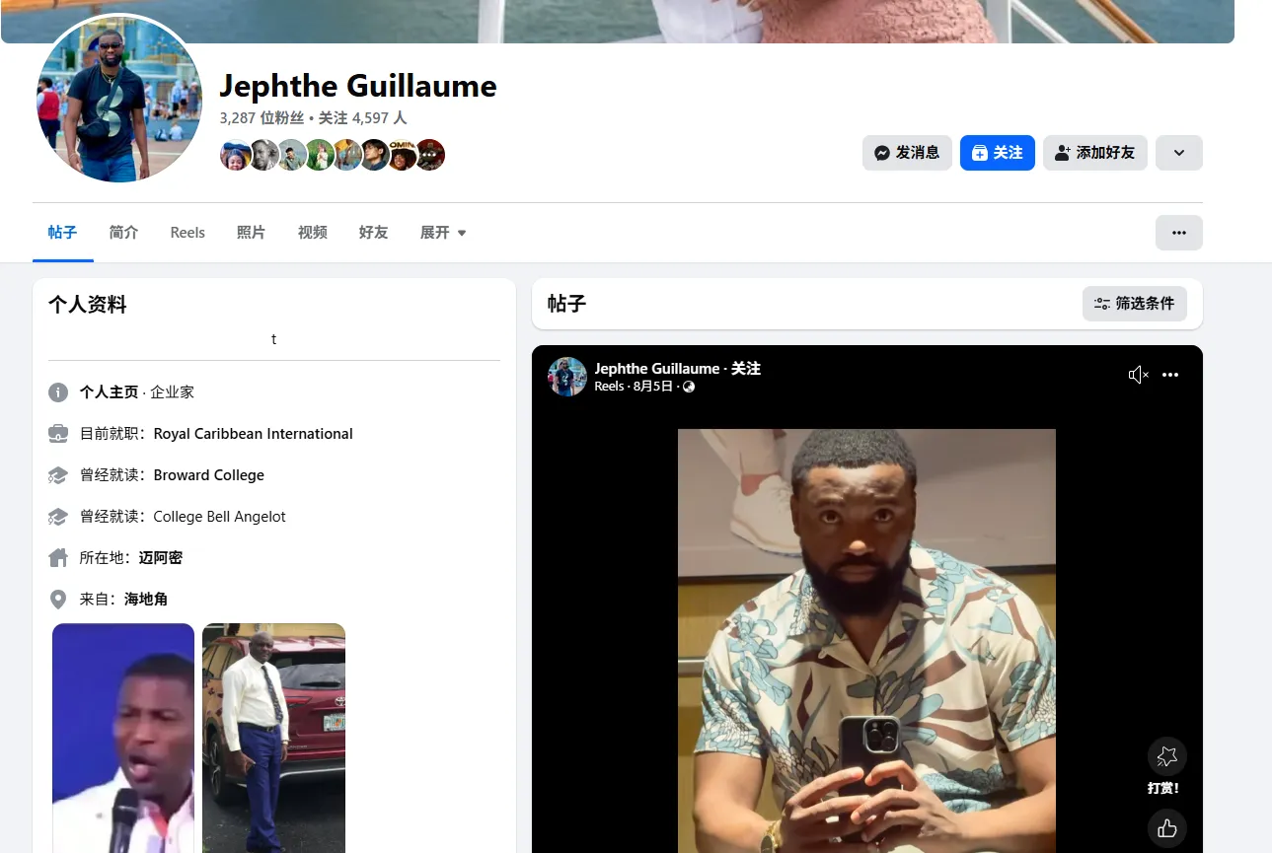Open the post options menu (three dots) on the Reel
Screen dimensions: 1272x853
pyautogui.click(x=1170, y=375)
